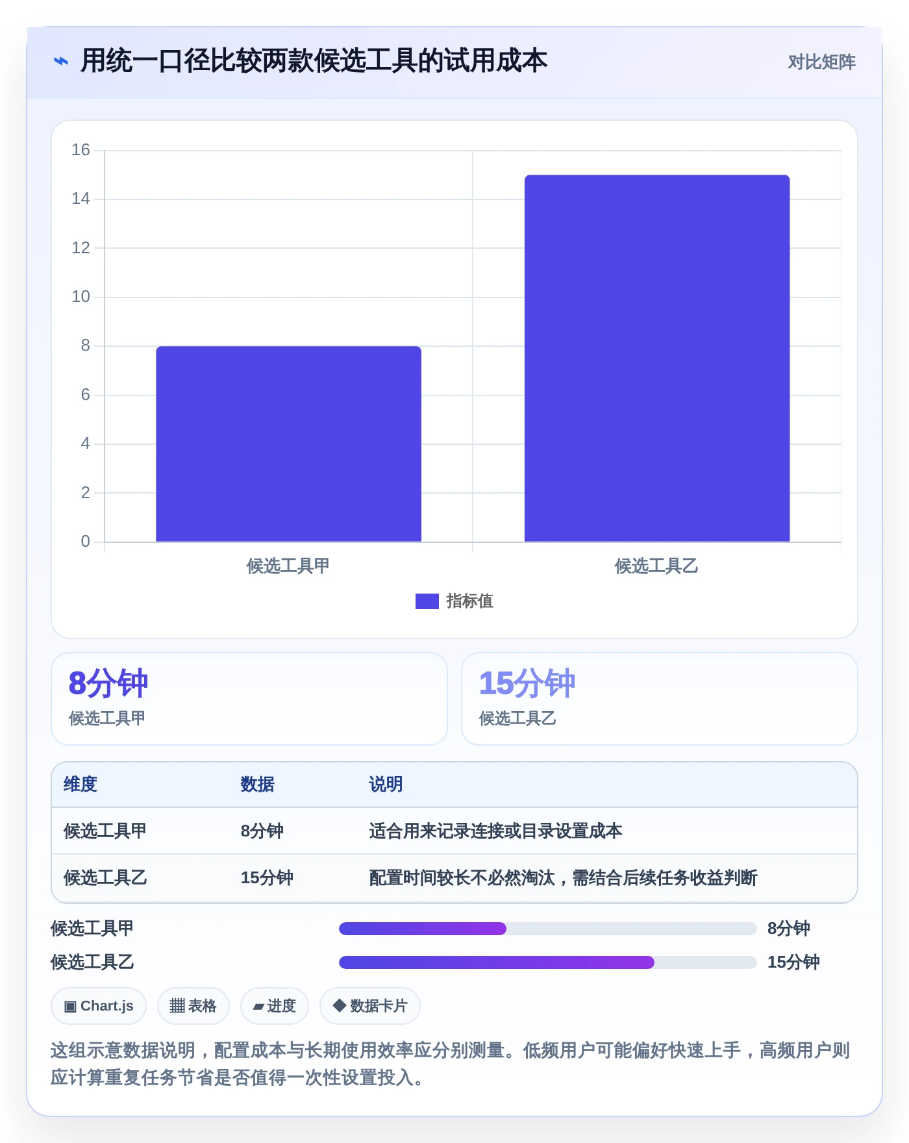Click the blue lightning icon beside the title
909x1143 pixels.
(61, 62)
